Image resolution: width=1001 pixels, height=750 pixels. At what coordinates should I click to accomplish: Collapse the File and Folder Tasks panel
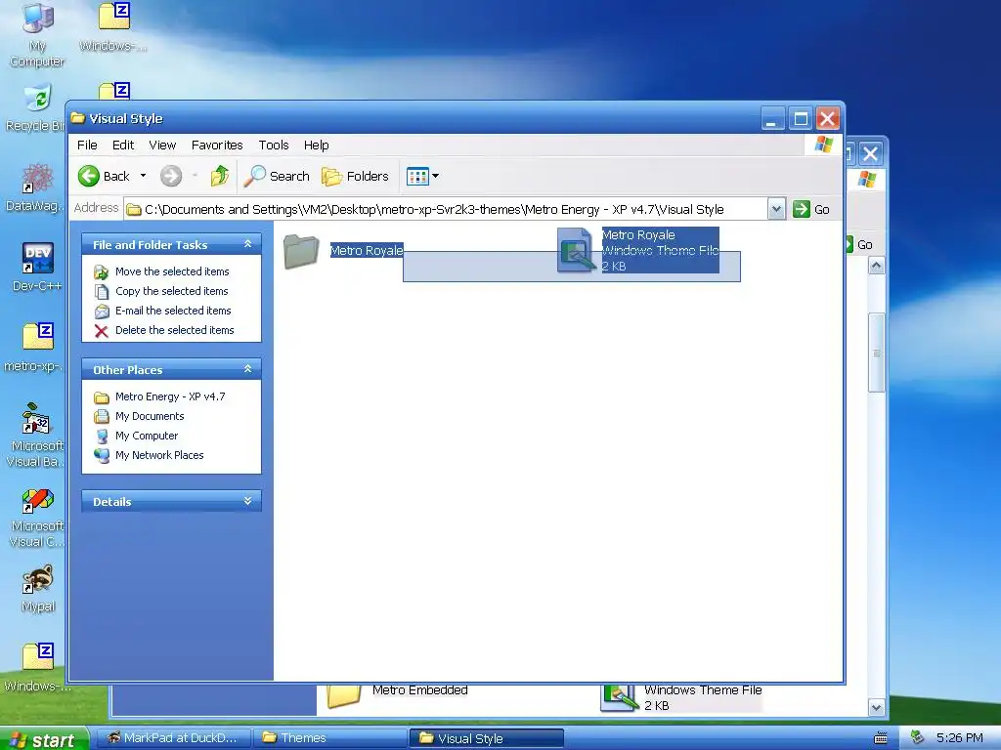point(247,244)
